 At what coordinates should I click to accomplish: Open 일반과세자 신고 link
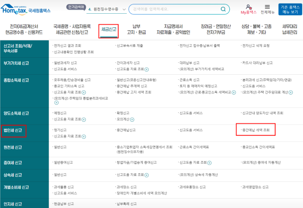click(65, 63)
